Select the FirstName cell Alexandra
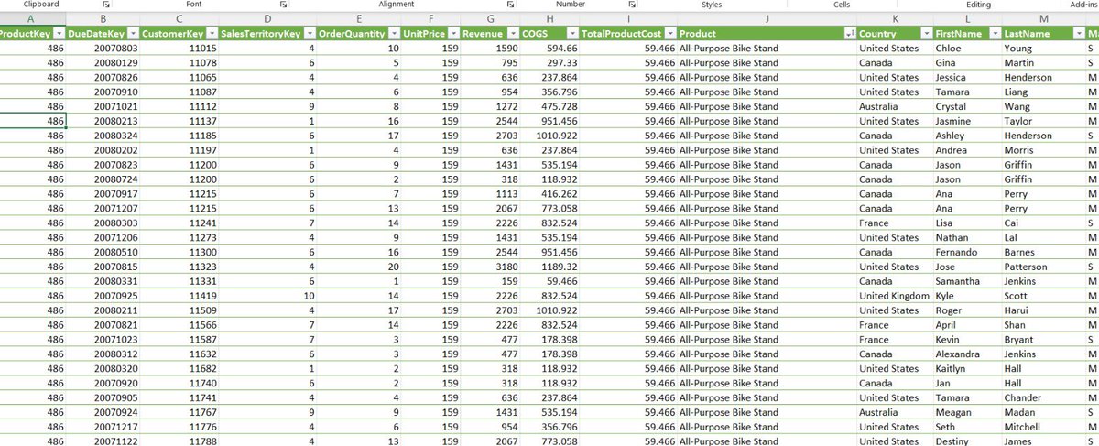The height and width of the screenshot is (446, 1099). pyautogui.click(x=967, y=354)
